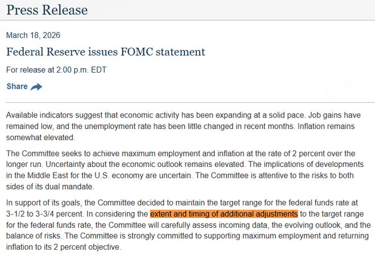This screenshot has width=375, height=256.
Task: Click the paragraph starting 'In support of its goals'
Action: point(188,225)
